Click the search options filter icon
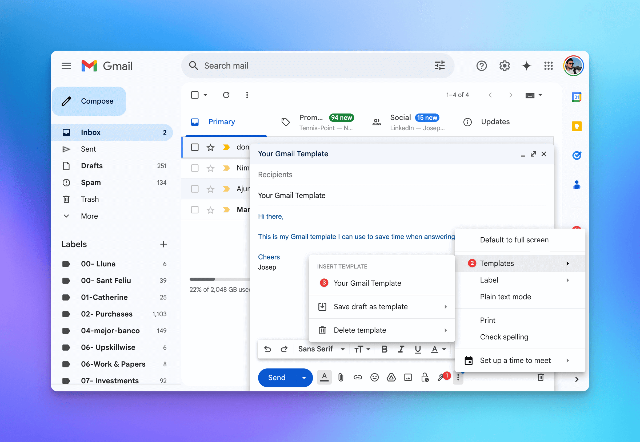This screenshot has width=640, height=442. [440, 66]
